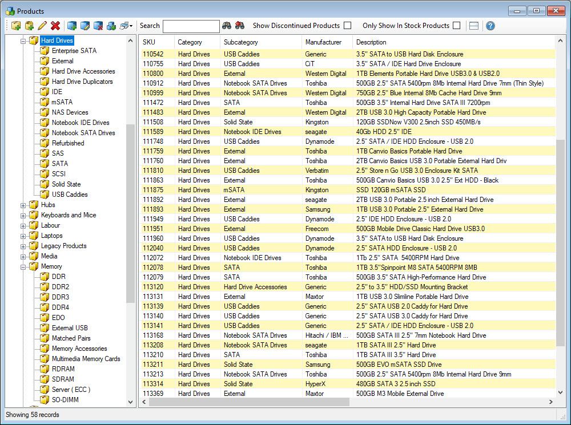Click the yellow pencil edit category icon

pos(42,26)
